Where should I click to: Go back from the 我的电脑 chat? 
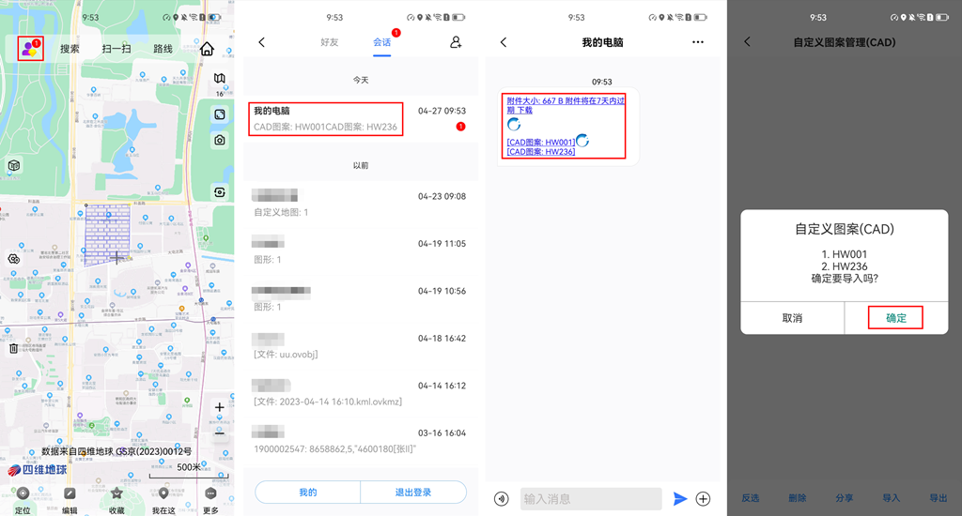504,42
